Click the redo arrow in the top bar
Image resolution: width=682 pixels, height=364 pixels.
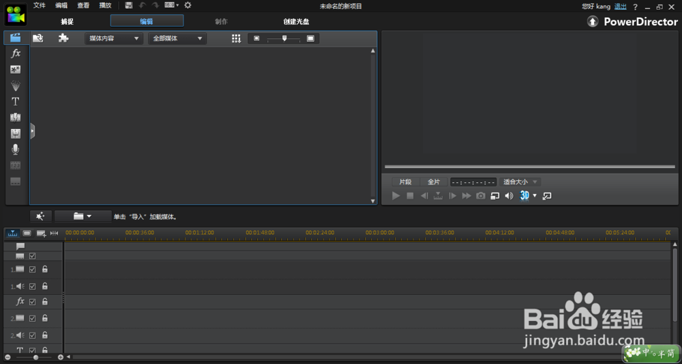155,5
